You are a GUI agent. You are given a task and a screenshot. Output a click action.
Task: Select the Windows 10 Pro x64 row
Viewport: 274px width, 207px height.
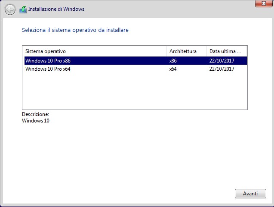135,69
